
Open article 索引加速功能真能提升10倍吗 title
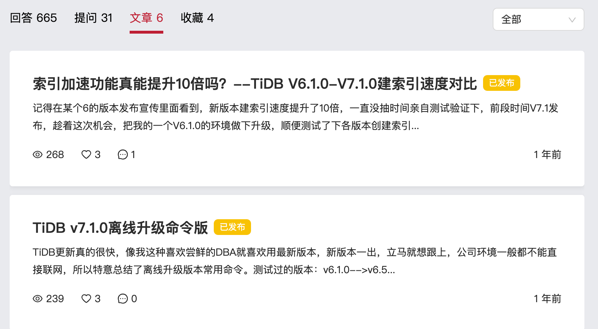(255, 84)
